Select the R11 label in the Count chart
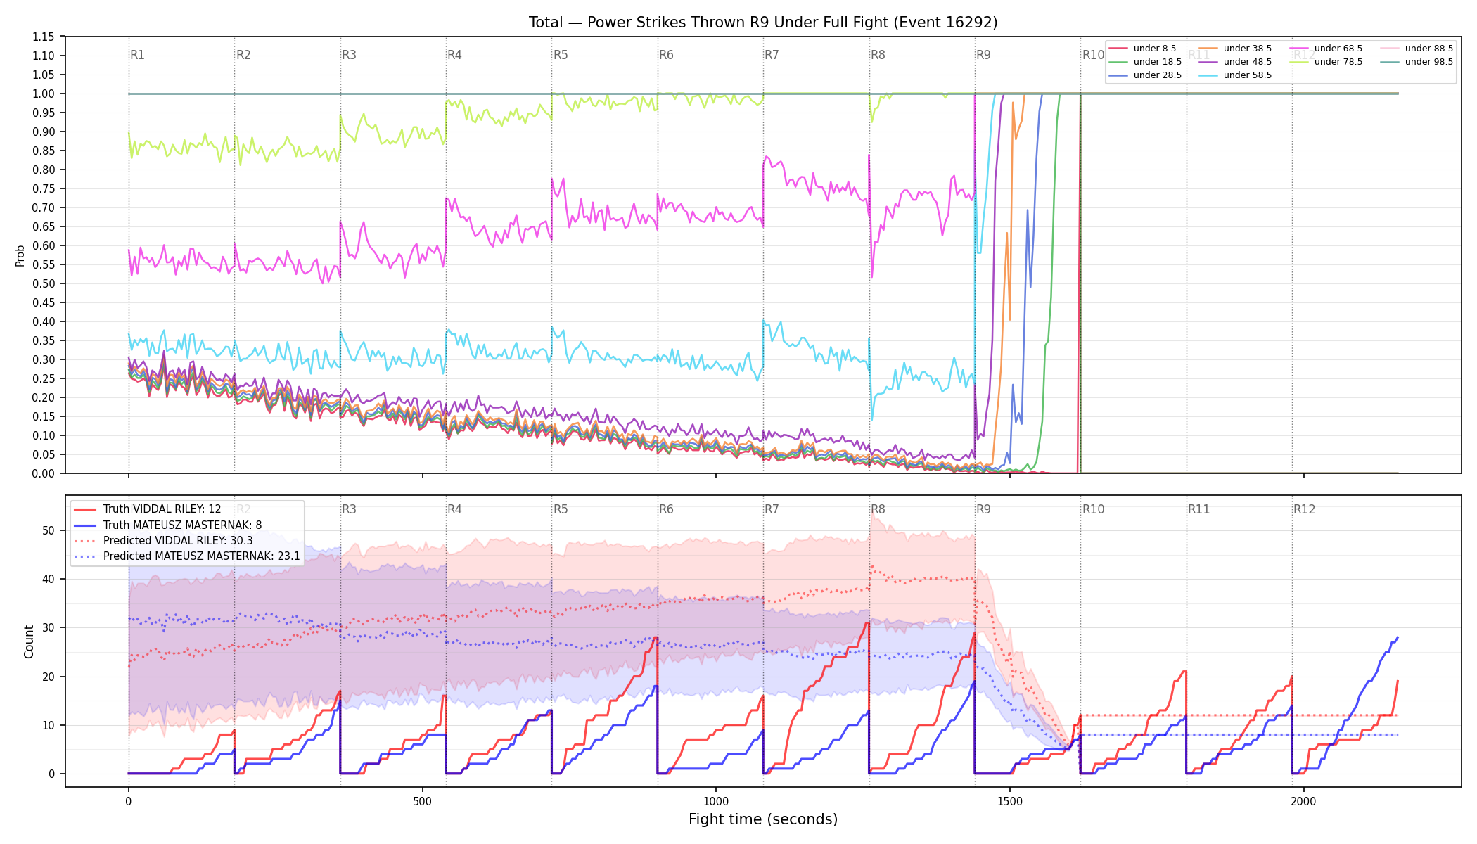This screenshot has width=1477, height=844. click(x=1199, y=509)
